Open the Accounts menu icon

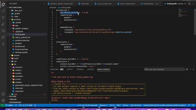[3, 94]
